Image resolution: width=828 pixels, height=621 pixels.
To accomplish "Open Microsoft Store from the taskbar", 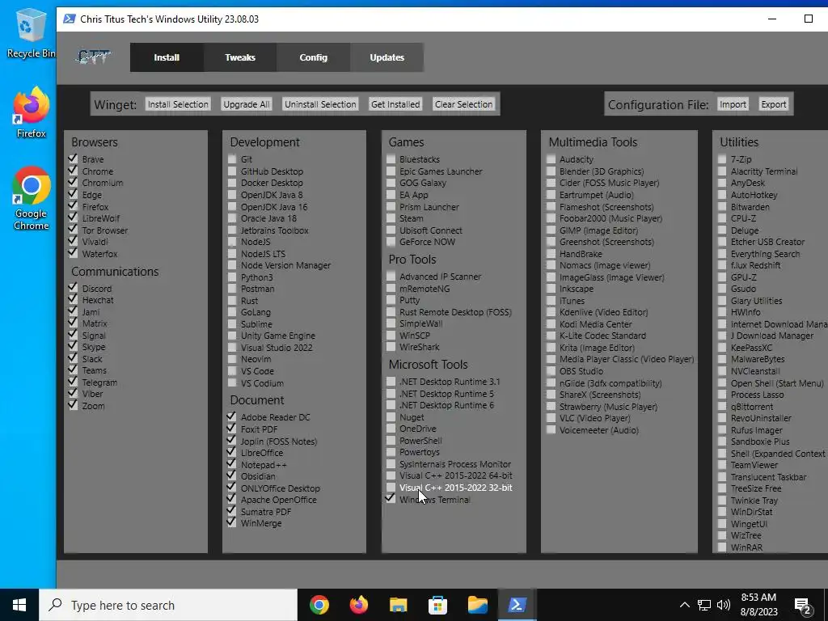I will 437,605.
